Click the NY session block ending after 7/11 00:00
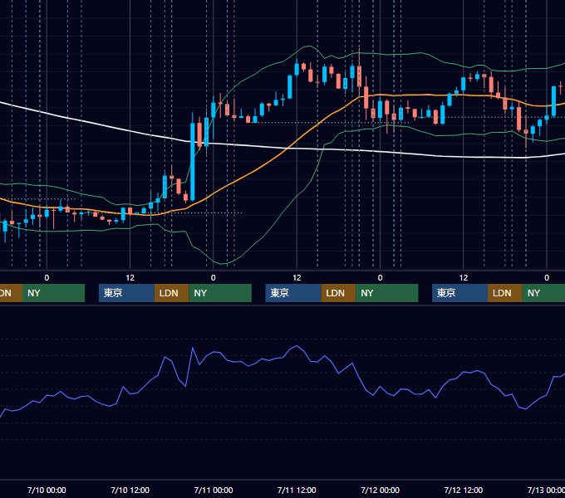565x498 pixels. tap(220, 293)
